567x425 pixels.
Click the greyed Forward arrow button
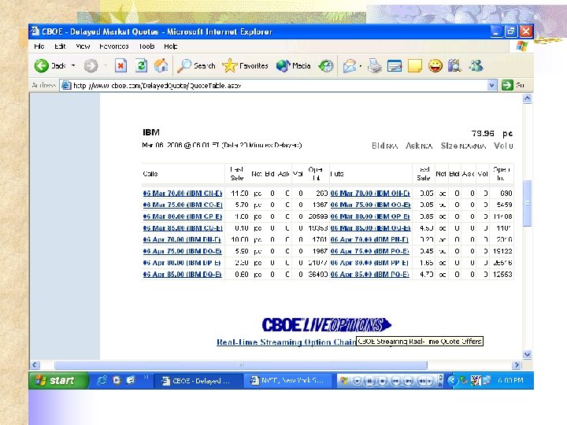click(91, 66)
